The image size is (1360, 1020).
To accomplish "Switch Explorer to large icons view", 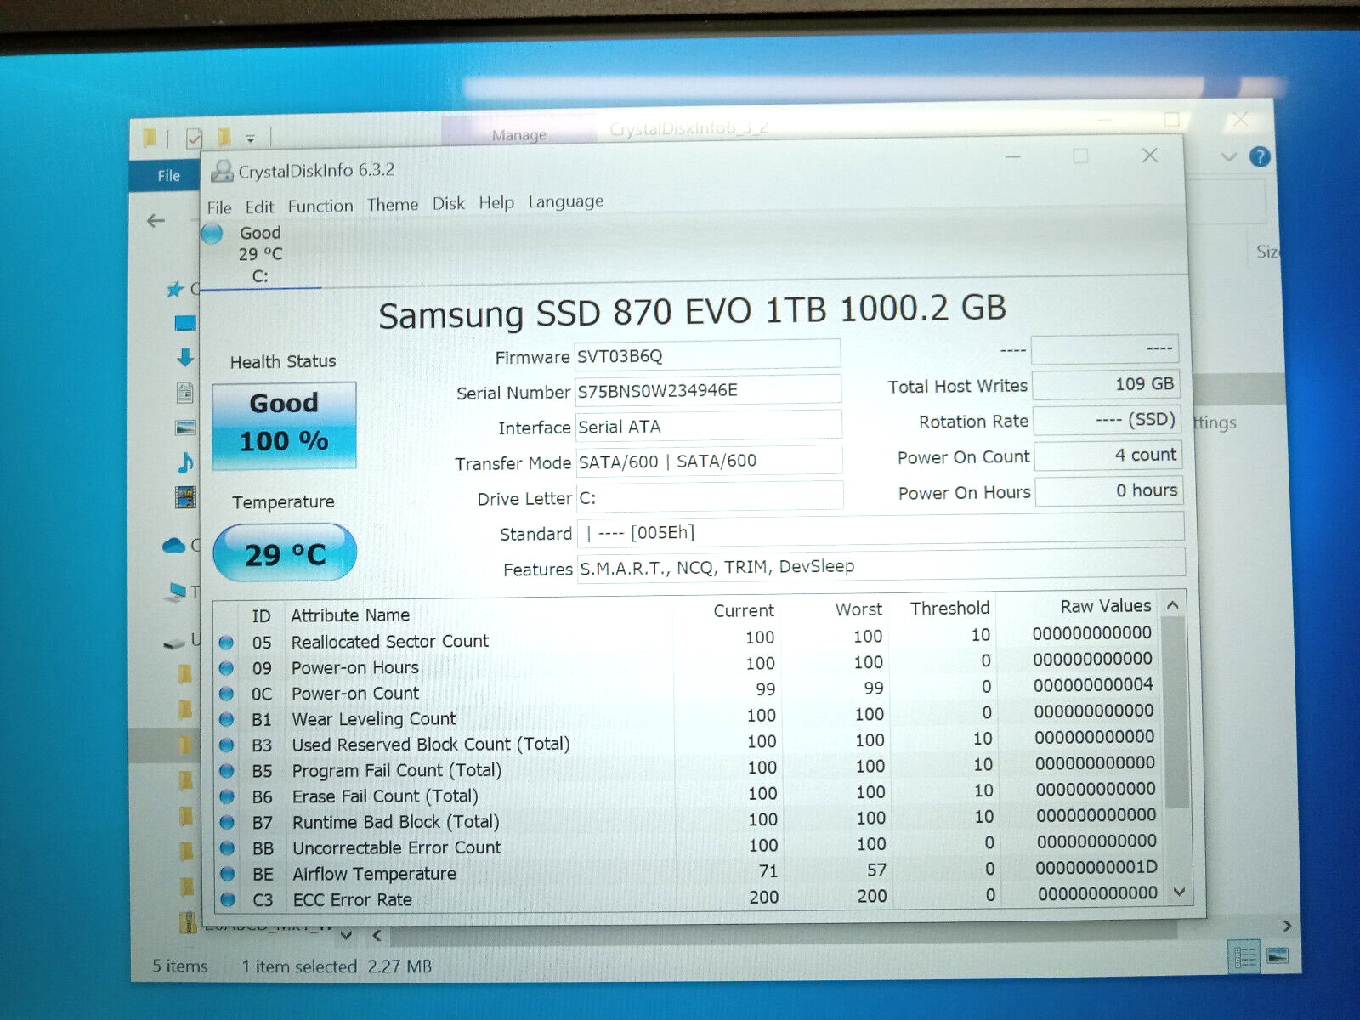I will click(x=1277, y=956).
